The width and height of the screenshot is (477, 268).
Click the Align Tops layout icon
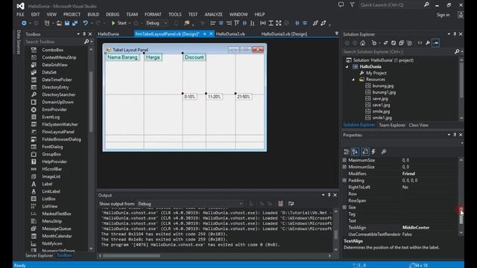tap(237, 23)
